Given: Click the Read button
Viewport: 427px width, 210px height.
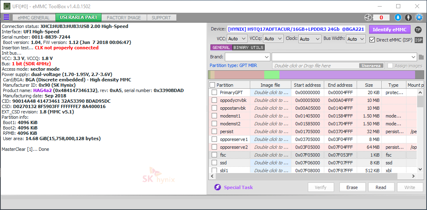Looking at the screenshot, I should [381, 187].
